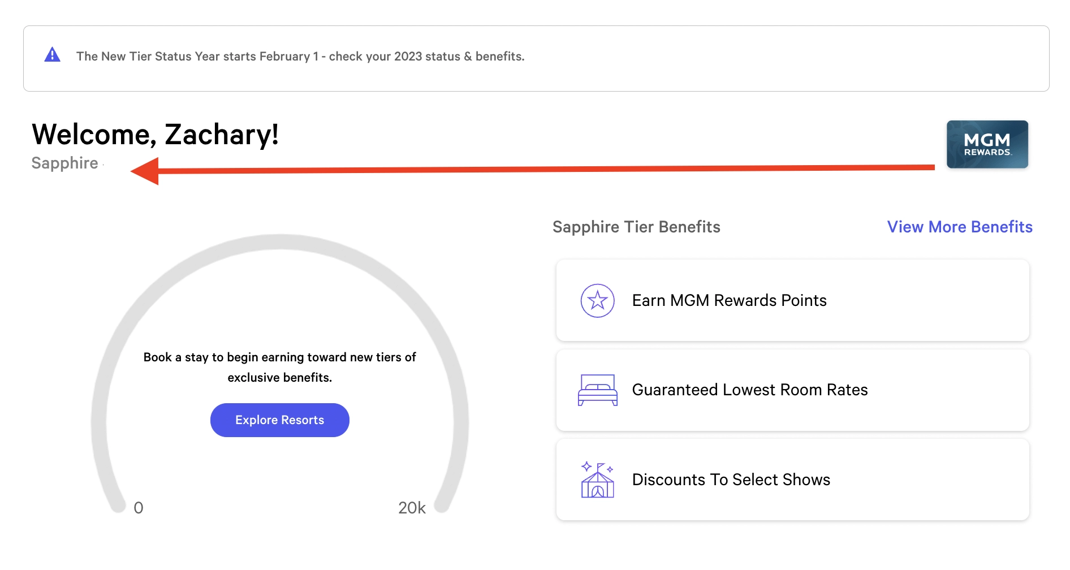Click the gray tier progress arc
This screenshot has width=1070, height=570.
pos(280,242)
